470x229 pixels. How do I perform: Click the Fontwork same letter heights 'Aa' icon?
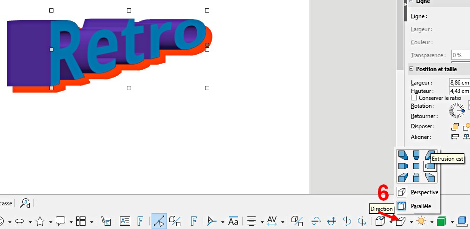(233, 221)
